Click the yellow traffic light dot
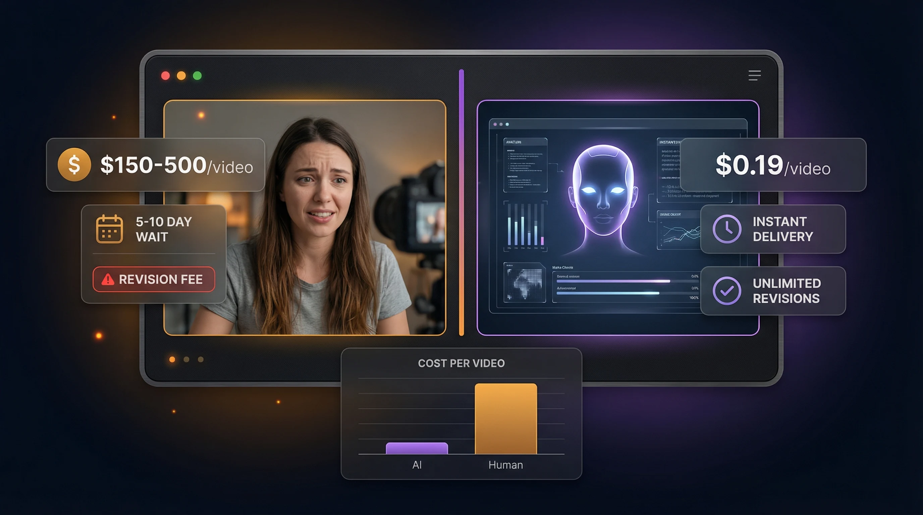This screenshot has width=923, height=515. (x=182, y=75)
